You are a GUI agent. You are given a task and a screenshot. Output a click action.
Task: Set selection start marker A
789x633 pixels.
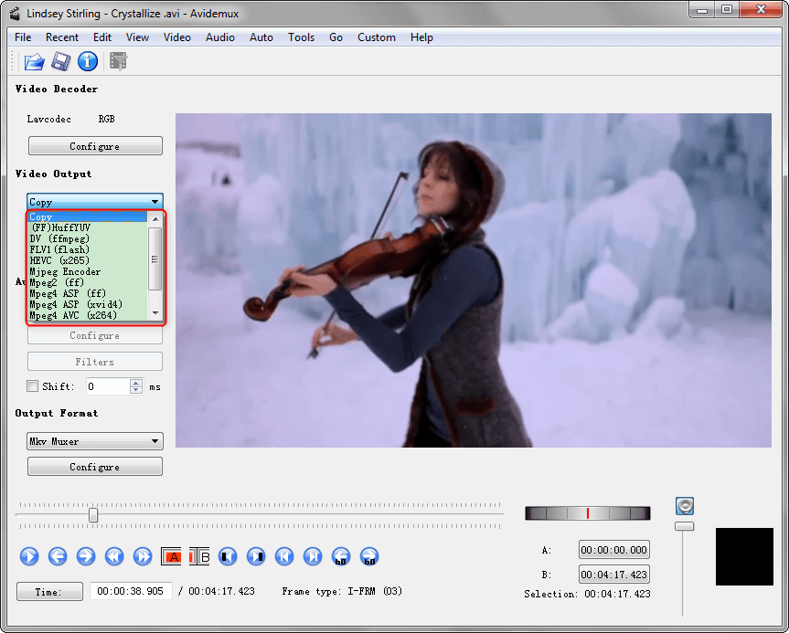(x=171, y=556)
